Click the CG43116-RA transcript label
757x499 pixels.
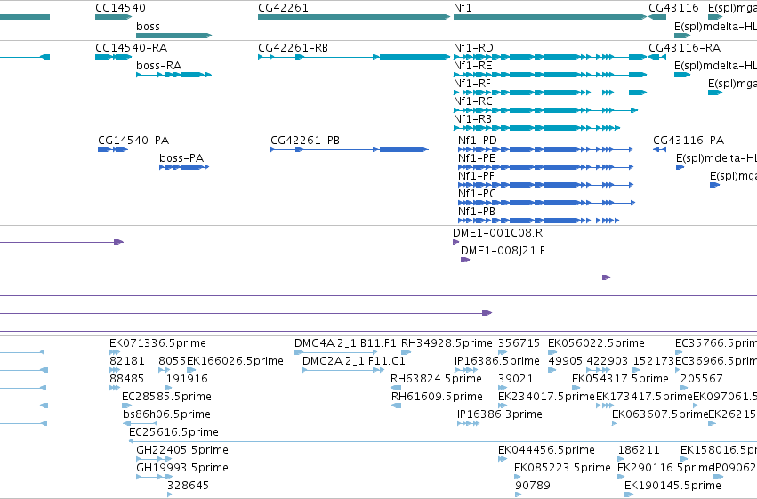point(685,48)
